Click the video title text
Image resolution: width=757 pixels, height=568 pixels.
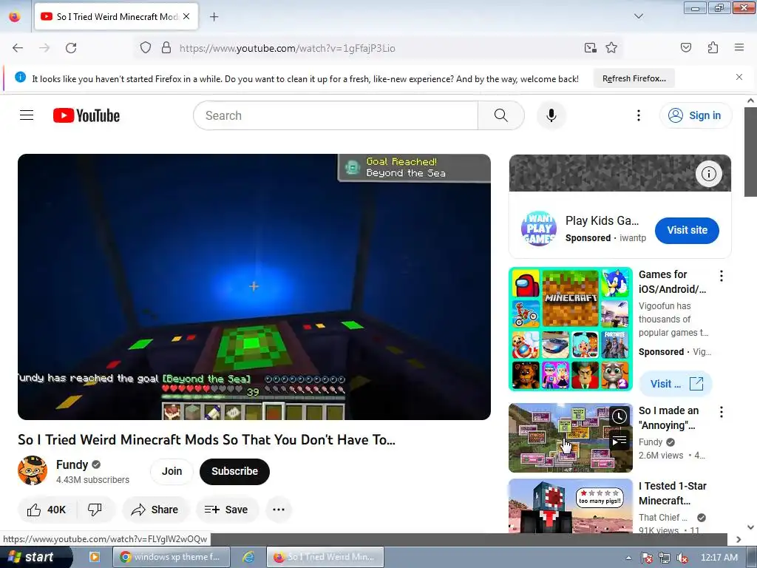coord(207,439)
